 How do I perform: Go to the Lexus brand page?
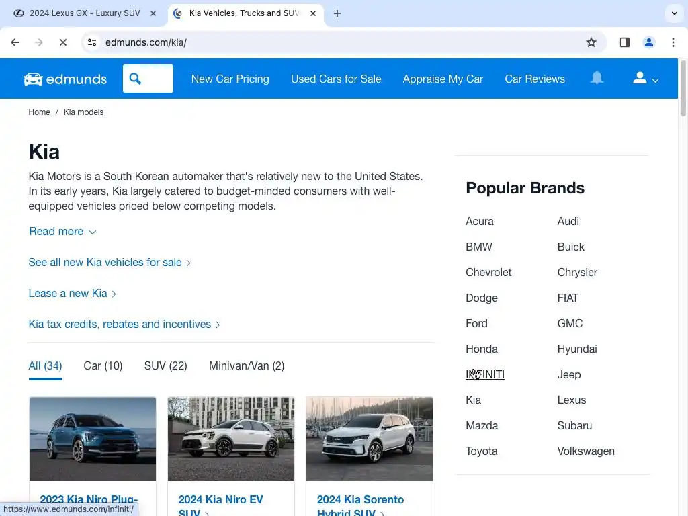coord(571,400)
